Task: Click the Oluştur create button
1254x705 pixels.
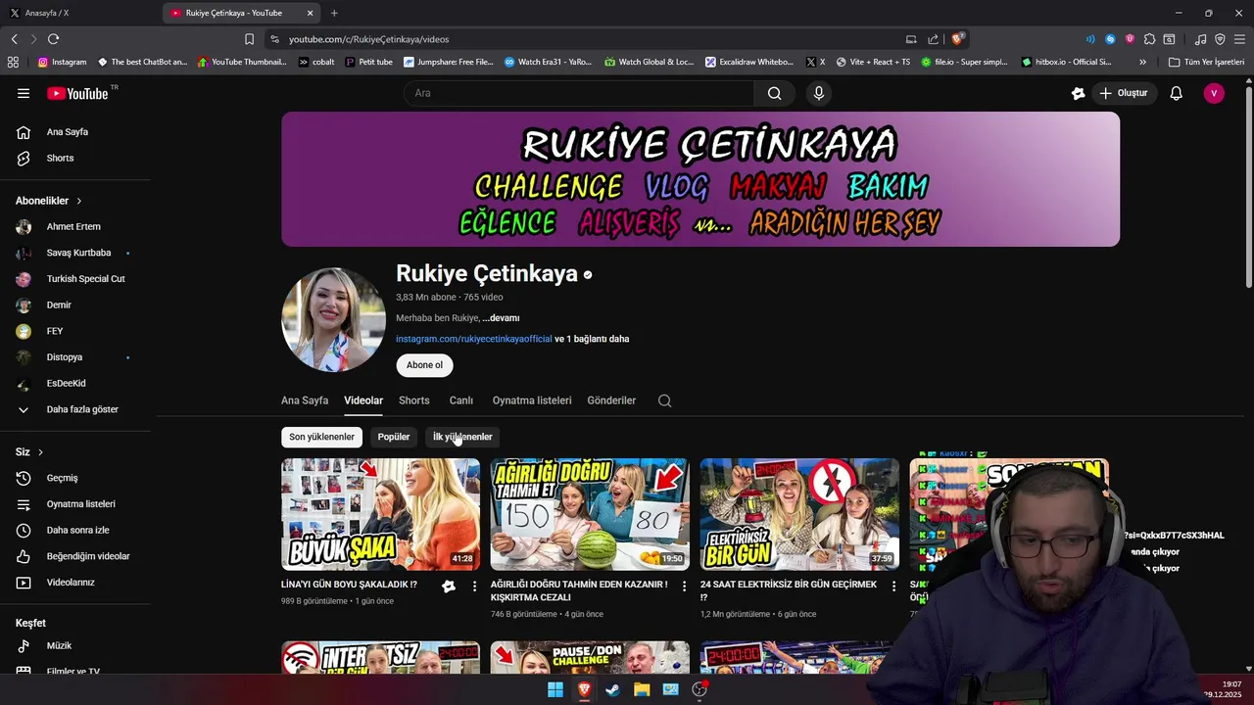Action: coord(1124,93)
